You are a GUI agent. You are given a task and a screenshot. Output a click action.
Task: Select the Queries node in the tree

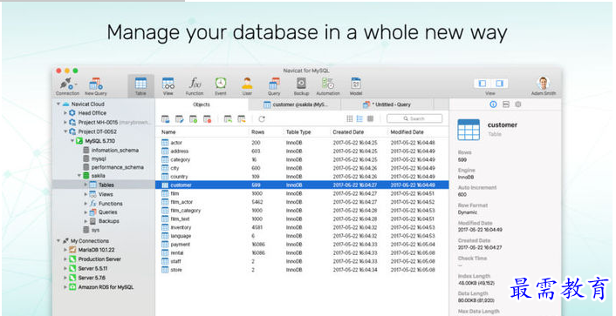coord(107,212)
